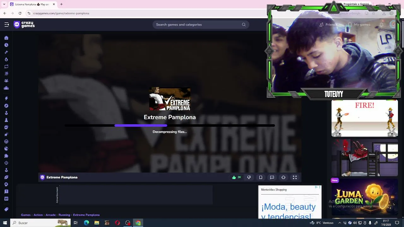Focus the Search games and categories field
Image resolution: width=404 pixels, height=227 pixels.
pyautogui.click(x=201, y=25)
